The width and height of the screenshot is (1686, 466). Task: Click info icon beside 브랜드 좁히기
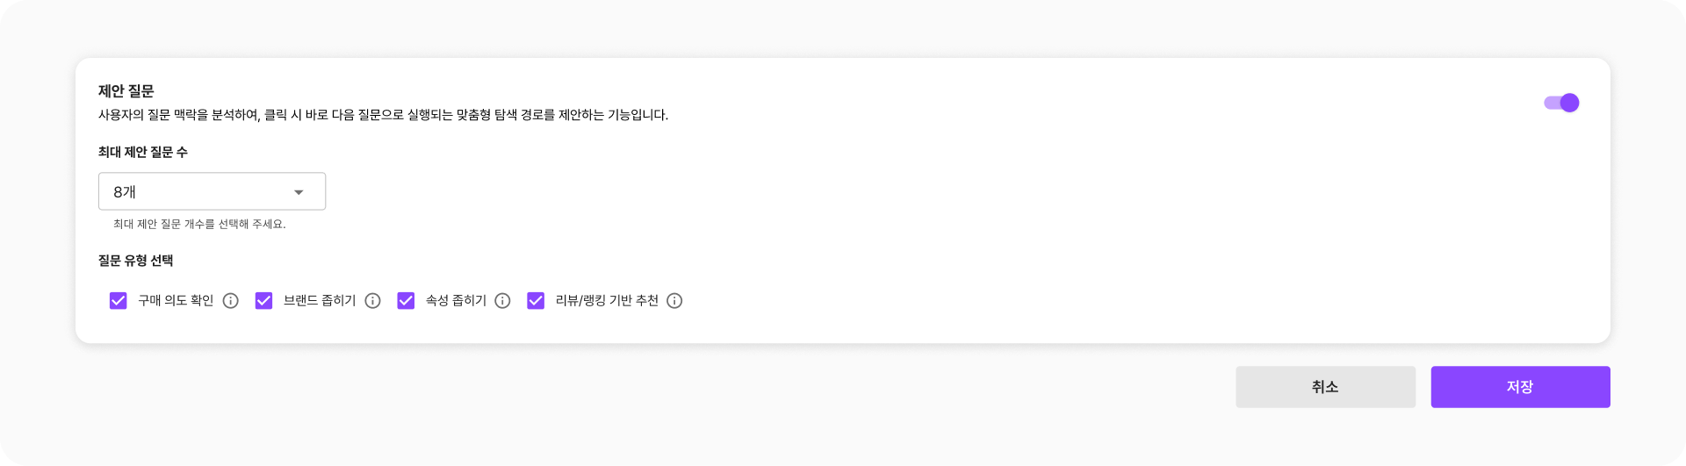373,301
